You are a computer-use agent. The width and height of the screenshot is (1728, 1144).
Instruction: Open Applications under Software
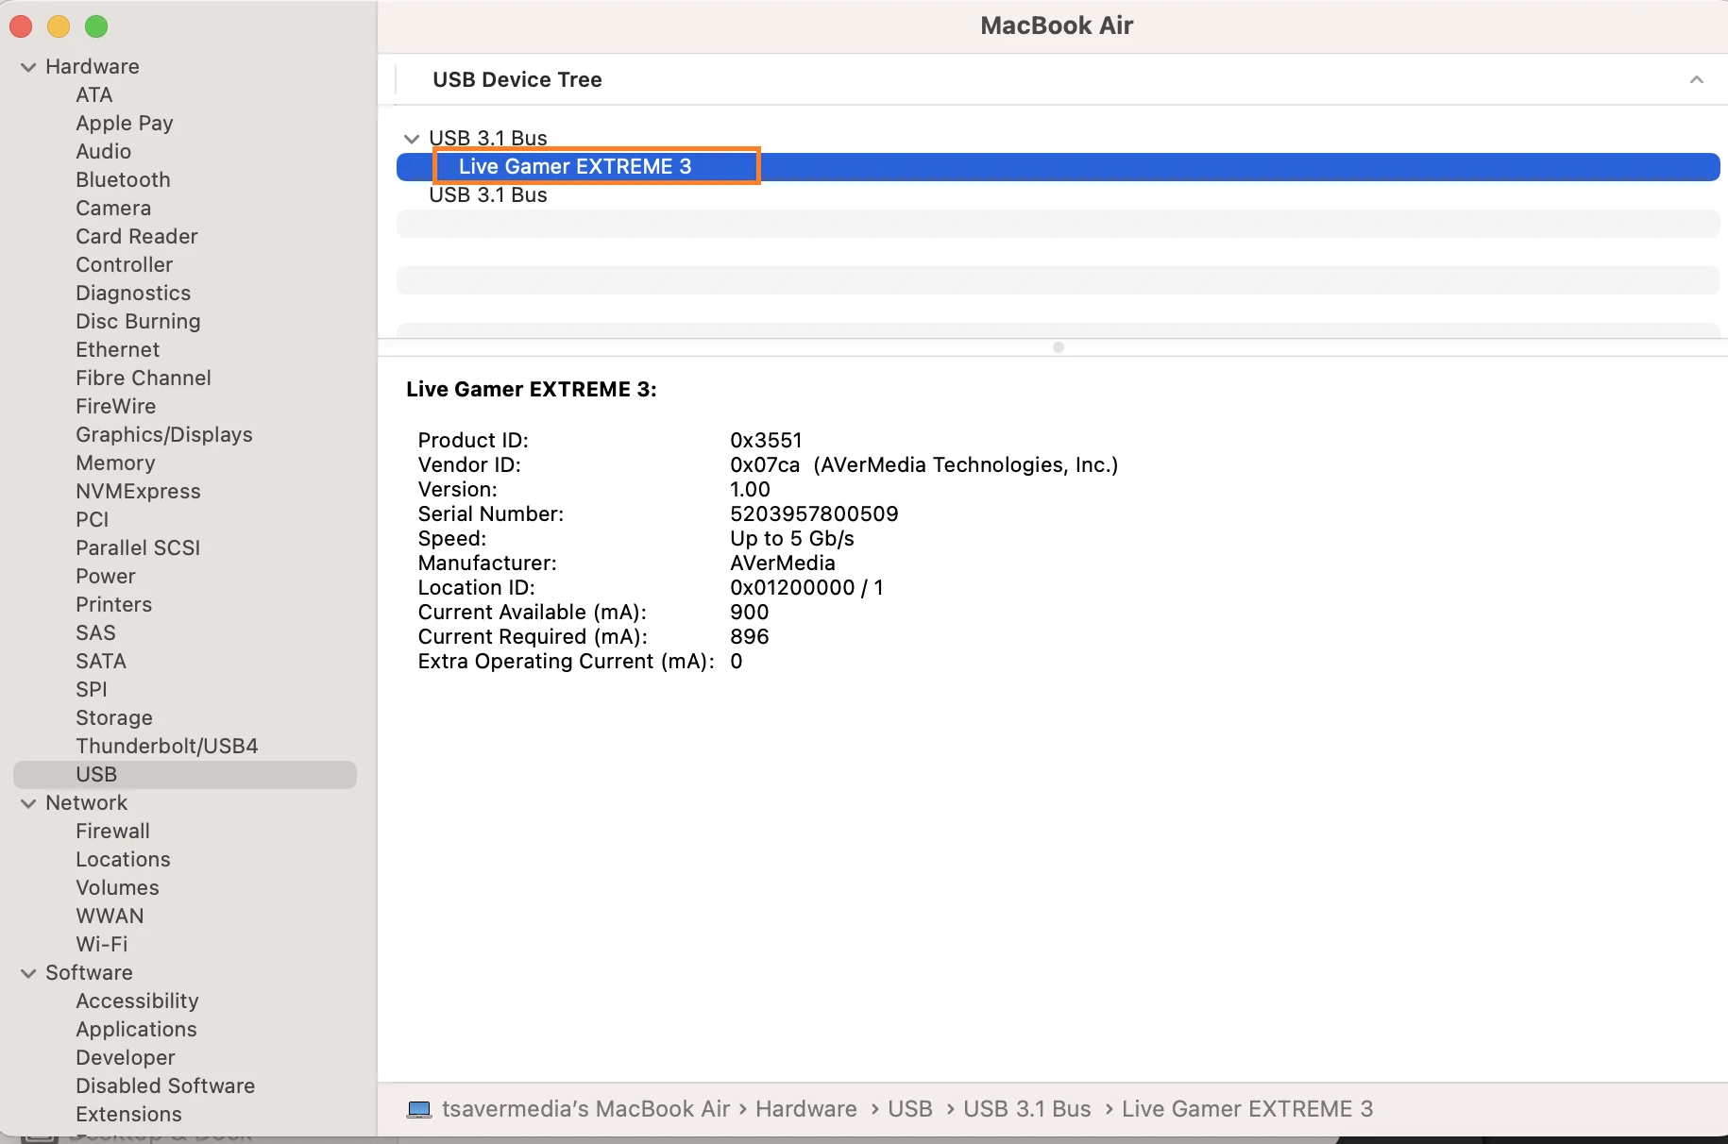(136, 1030)
